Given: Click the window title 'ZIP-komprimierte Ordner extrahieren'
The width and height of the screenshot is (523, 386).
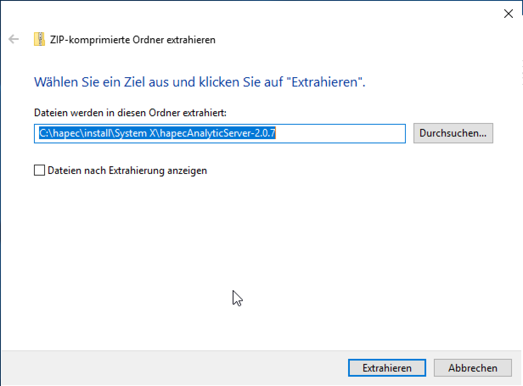Looking at the screenshot, I should [132, 40].
